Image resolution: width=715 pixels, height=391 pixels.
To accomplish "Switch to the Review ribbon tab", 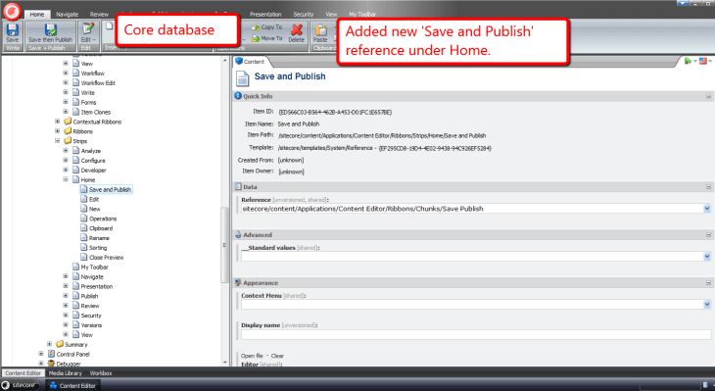I will 99,14.
